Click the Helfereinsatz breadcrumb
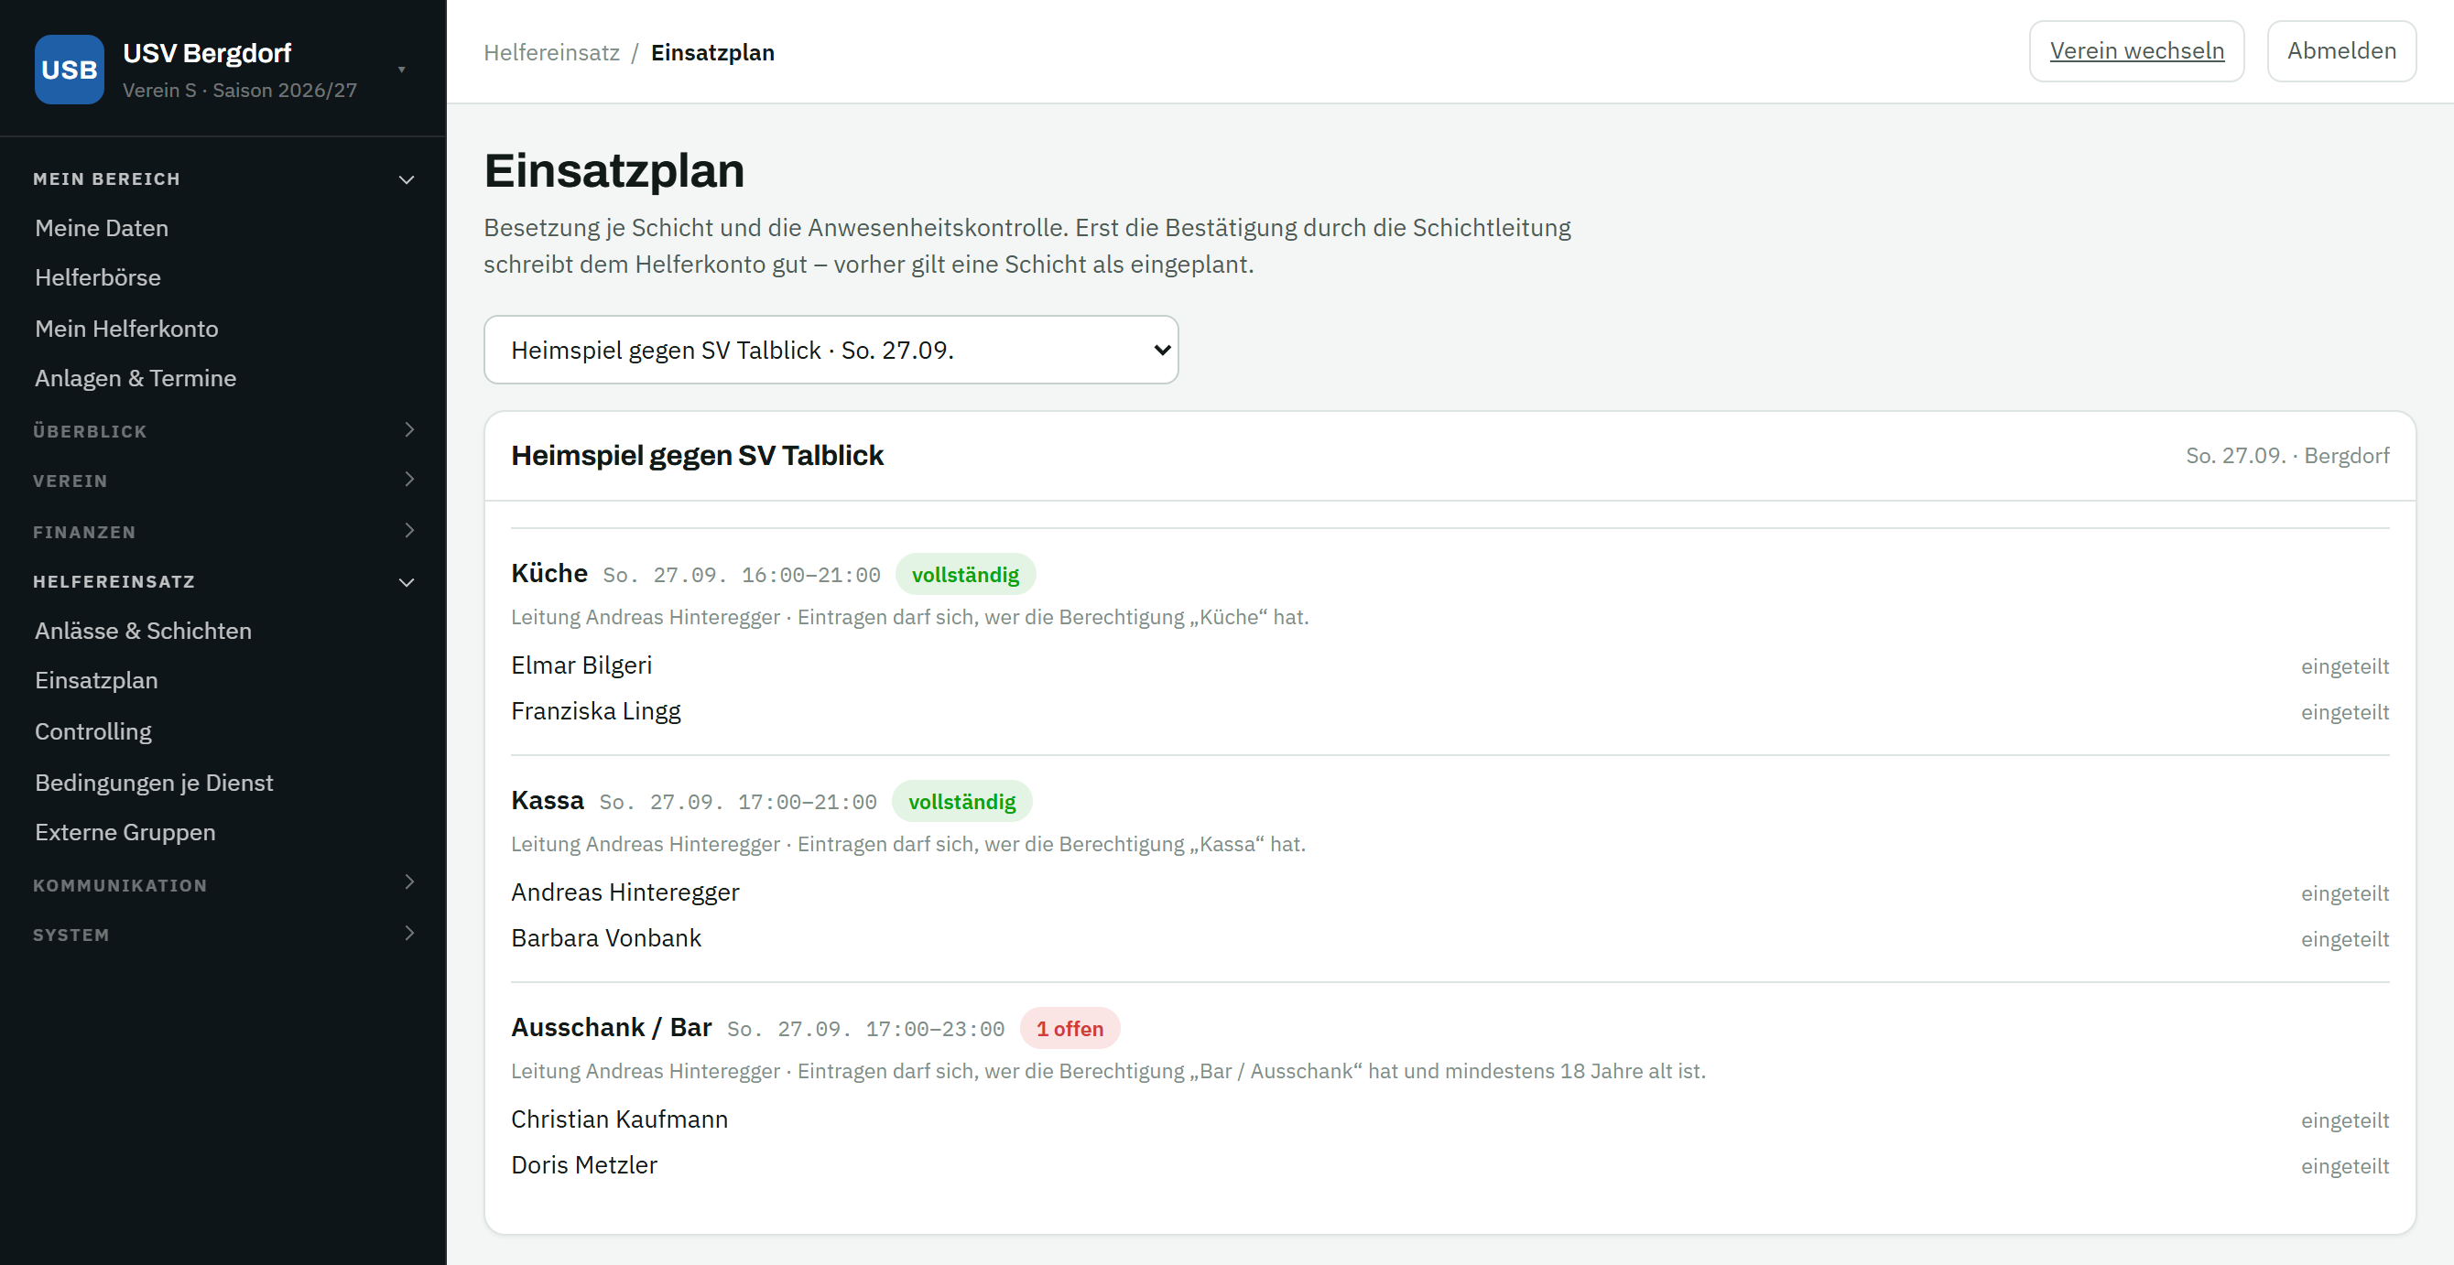 551,52
